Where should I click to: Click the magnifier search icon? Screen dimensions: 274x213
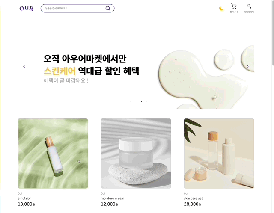(108, 8)
